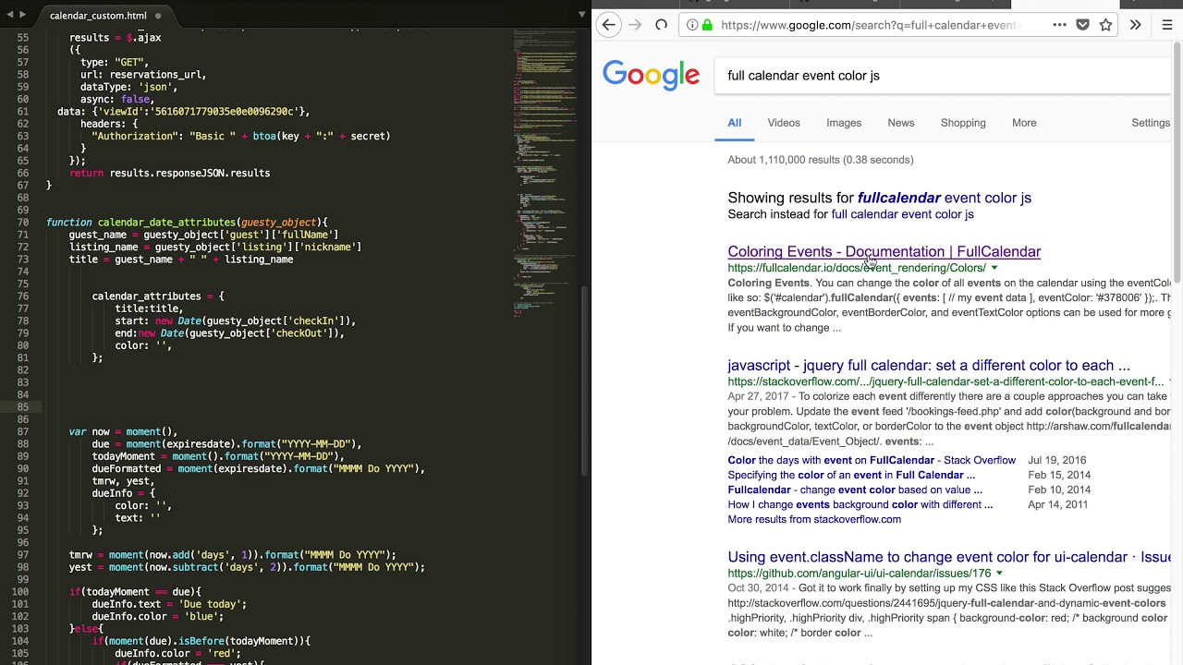
Task: Click the 'var now = moment()' line
Action: click(x=123, y=431)
